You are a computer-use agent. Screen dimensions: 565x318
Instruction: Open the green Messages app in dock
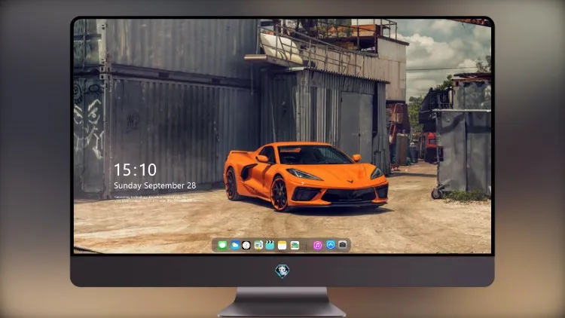coord(222,245)
